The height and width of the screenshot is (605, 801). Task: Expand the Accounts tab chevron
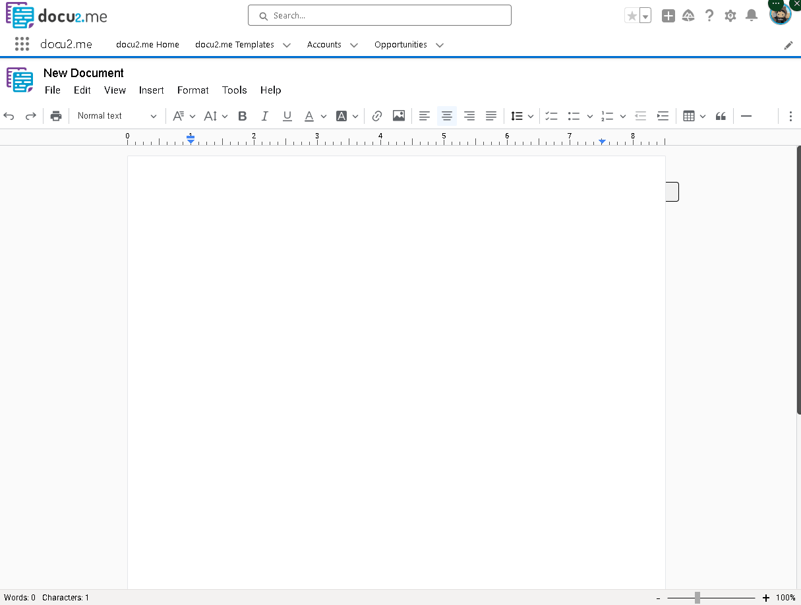[354, 45]
